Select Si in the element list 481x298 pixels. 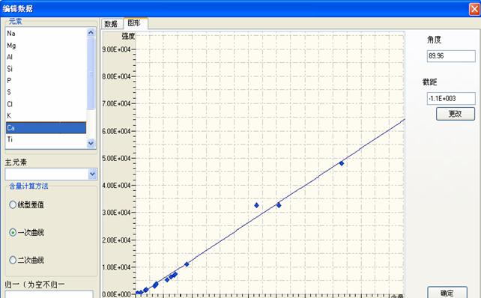46,69
